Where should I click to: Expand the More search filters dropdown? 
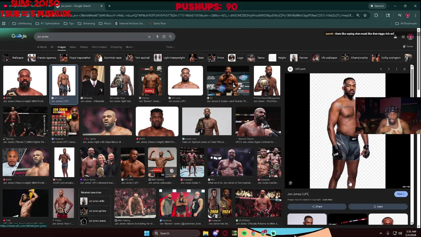130,47
